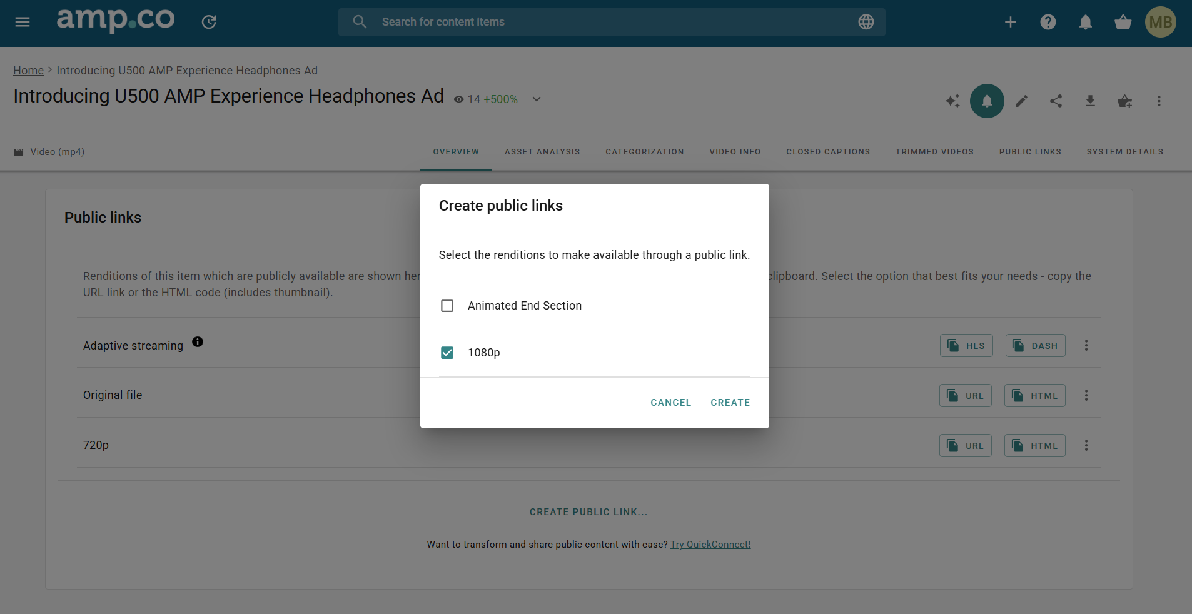Image resolution: width=1192 pixels, height=614 pixels.
Task: Select the edit pencil icon
Action: tap(1021, 101)
